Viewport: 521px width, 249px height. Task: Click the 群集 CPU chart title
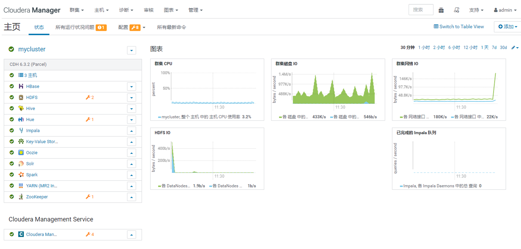(x=163, y=64)
